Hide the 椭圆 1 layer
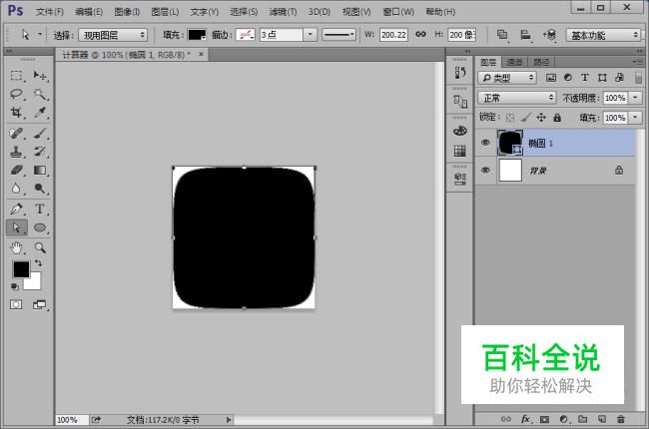The image size is (649, 429). pyautogui.click(x=485, y=143)
